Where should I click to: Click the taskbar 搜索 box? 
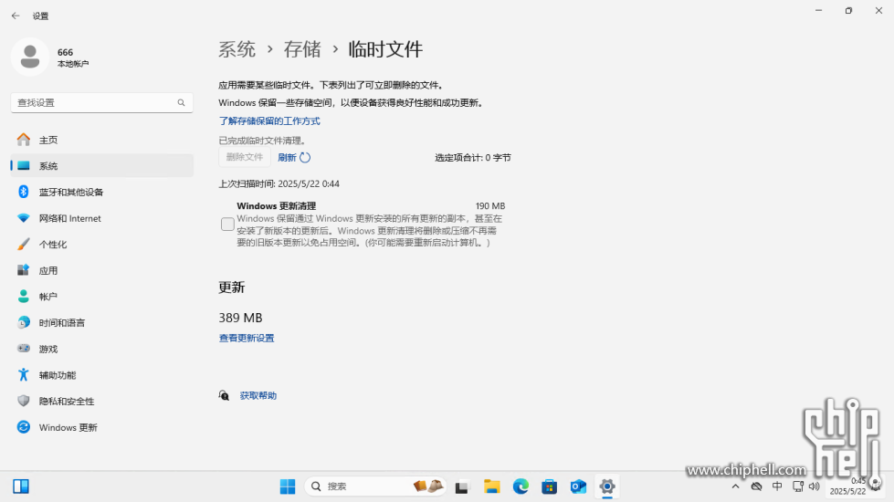pos(375,486)
